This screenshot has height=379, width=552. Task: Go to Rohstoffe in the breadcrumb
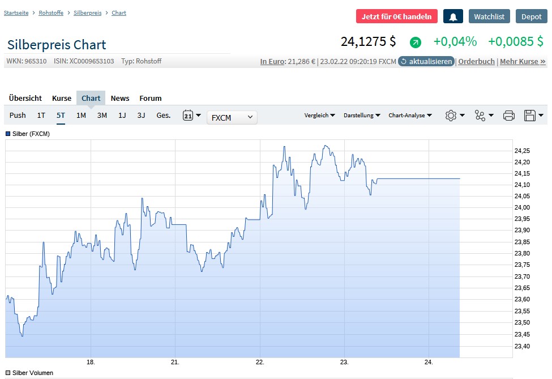(51, 12)
